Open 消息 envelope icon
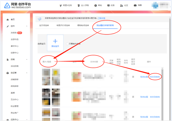Image resolution: width=172 pixels, height=121 pixels. click(x=135, y=5)
